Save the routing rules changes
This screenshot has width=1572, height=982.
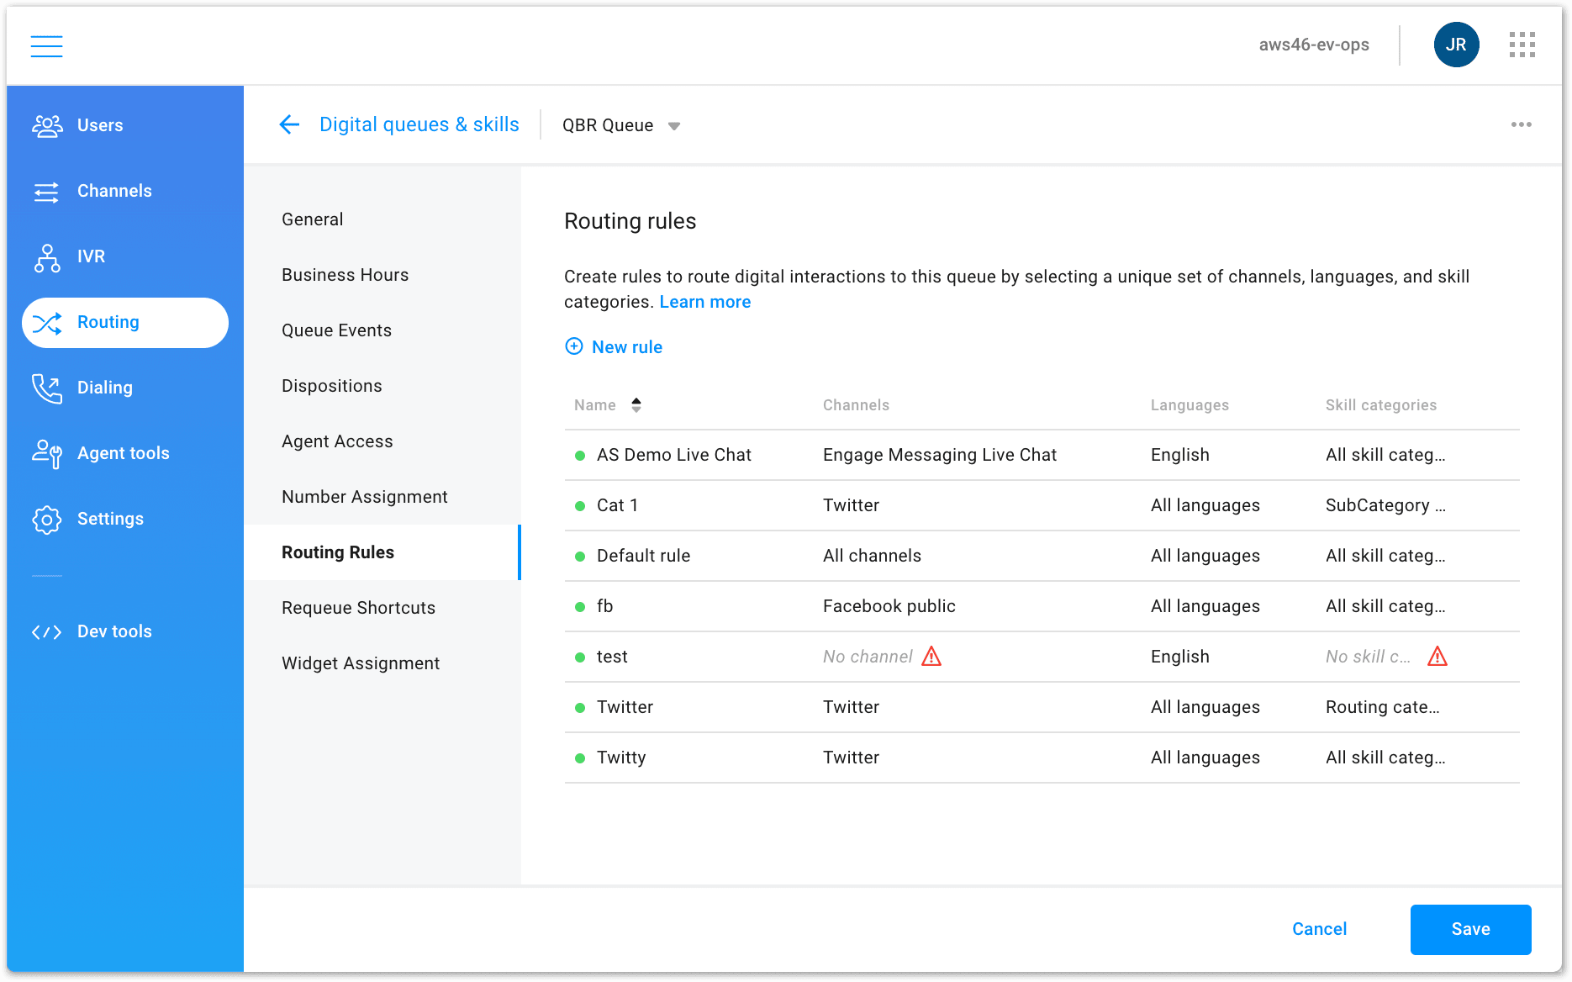(x=1470, y=929)
